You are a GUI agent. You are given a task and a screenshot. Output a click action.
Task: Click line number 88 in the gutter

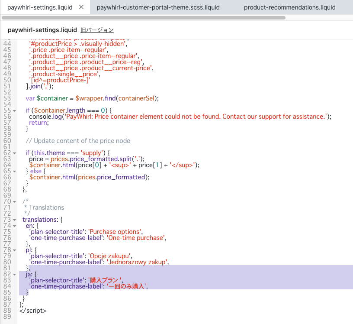[7, 311]
